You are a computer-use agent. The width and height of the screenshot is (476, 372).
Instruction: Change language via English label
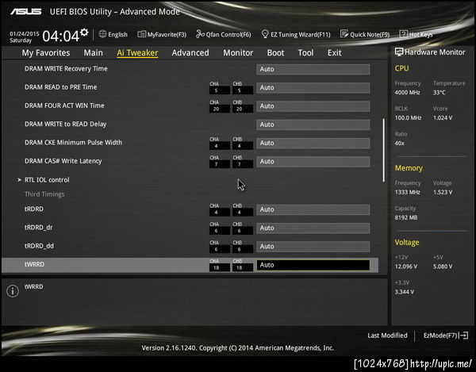click(117, 35)
